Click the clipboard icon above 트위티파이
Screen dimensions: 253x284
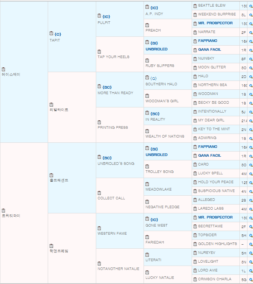[3, 210]
